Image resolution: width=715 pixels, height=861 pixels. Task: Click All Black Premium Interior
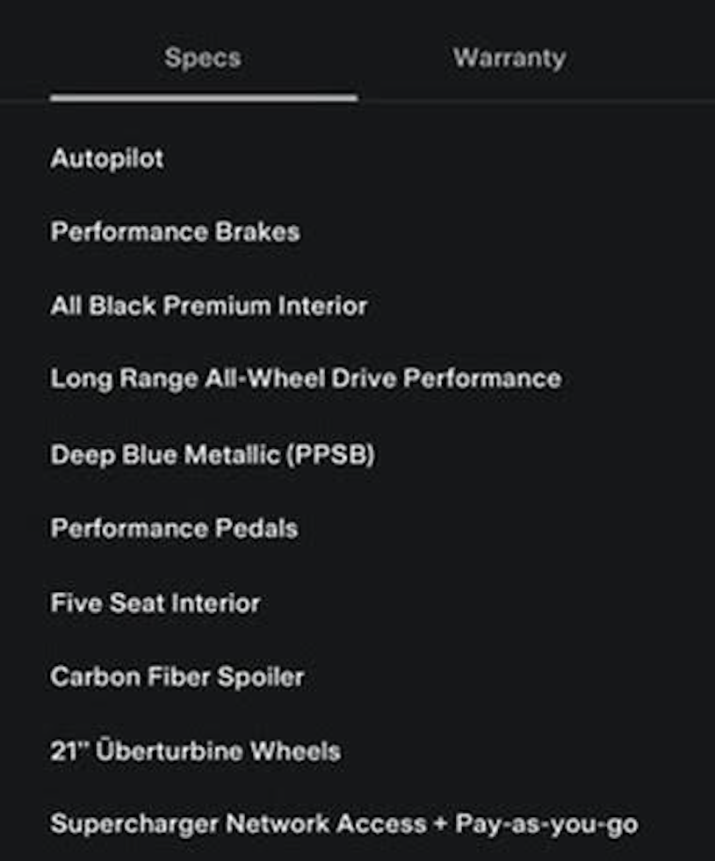pos(209,306)
